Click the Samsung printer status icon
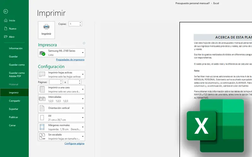This screenshot has width=252, height=157. (42, 53)
